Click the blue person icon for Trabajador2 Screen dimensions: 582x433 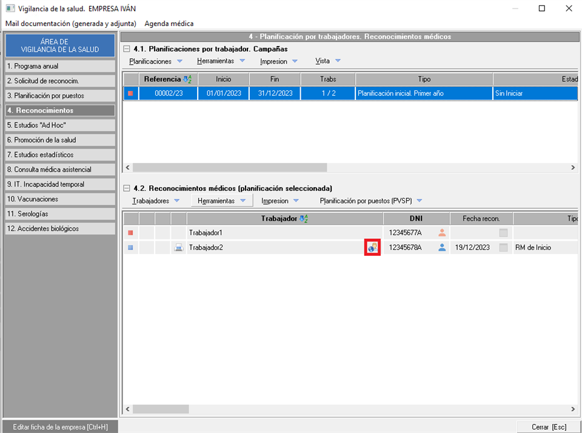coord(442,247)
